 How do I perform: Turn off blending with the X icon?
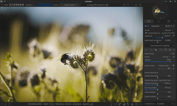[x=146, y=50]
